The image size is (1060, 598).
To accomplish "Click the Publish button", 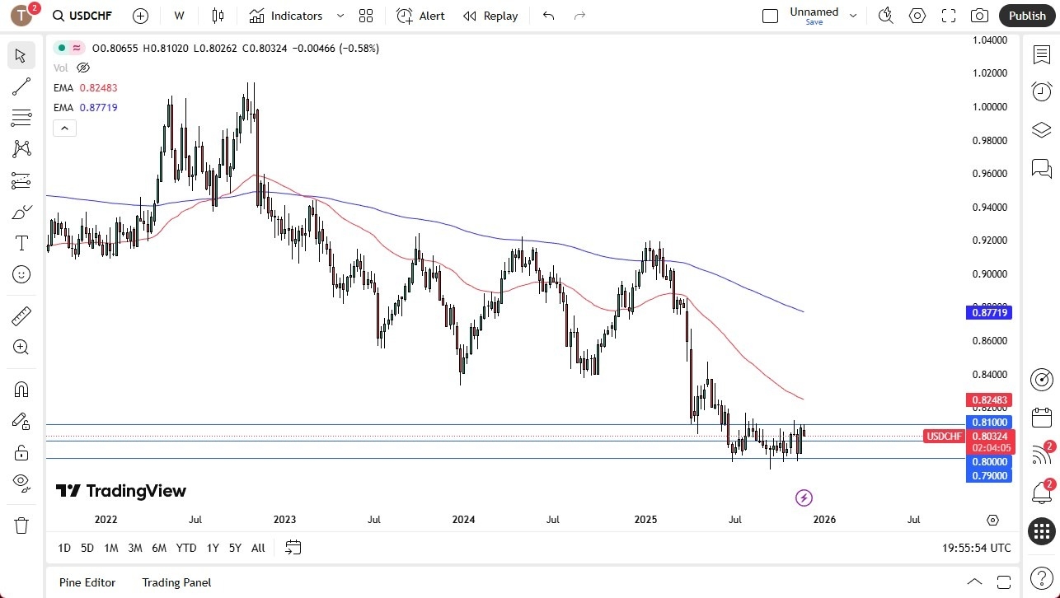I will click(1026, 15).
